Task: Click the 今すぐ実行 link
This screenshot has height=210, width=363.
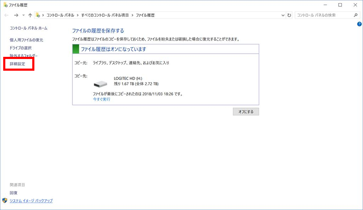Action: (101, 99)
